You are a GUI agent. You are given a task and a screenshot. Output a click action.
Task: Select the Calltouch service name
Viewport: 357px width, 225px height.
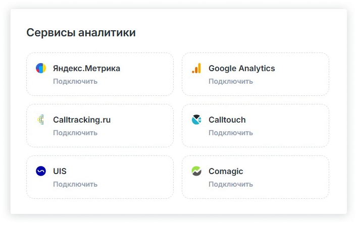click(227, 120)
